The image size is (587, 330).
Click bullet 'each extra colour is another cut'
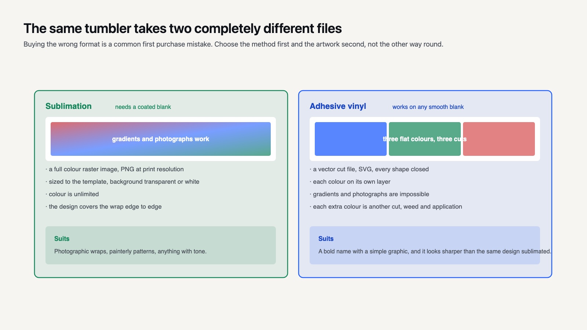(x=386, y=207)
